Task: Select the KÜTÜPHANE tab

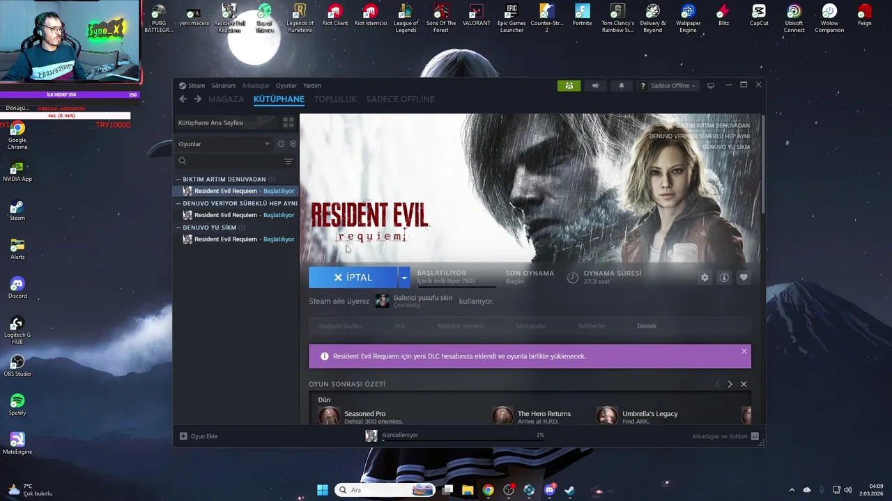Action: coord(279,99)
